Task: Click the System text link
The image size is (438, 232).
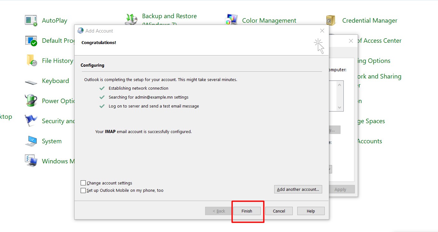Action: point(52,141)
